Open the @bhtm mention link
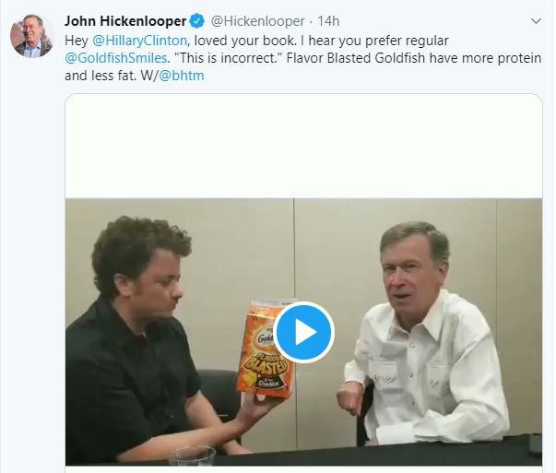 [x=182, y=76]
